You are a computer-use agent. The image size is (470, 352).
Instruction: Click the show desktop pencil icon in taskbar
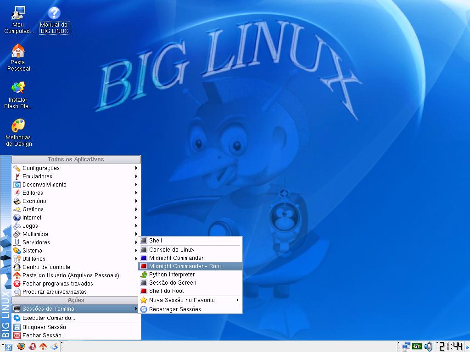[x=54, y=346]
